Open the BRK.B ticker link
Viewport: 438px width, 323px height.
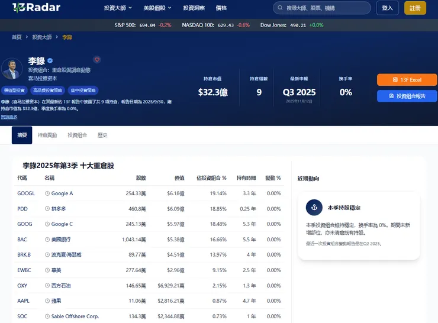pos(24,254)
